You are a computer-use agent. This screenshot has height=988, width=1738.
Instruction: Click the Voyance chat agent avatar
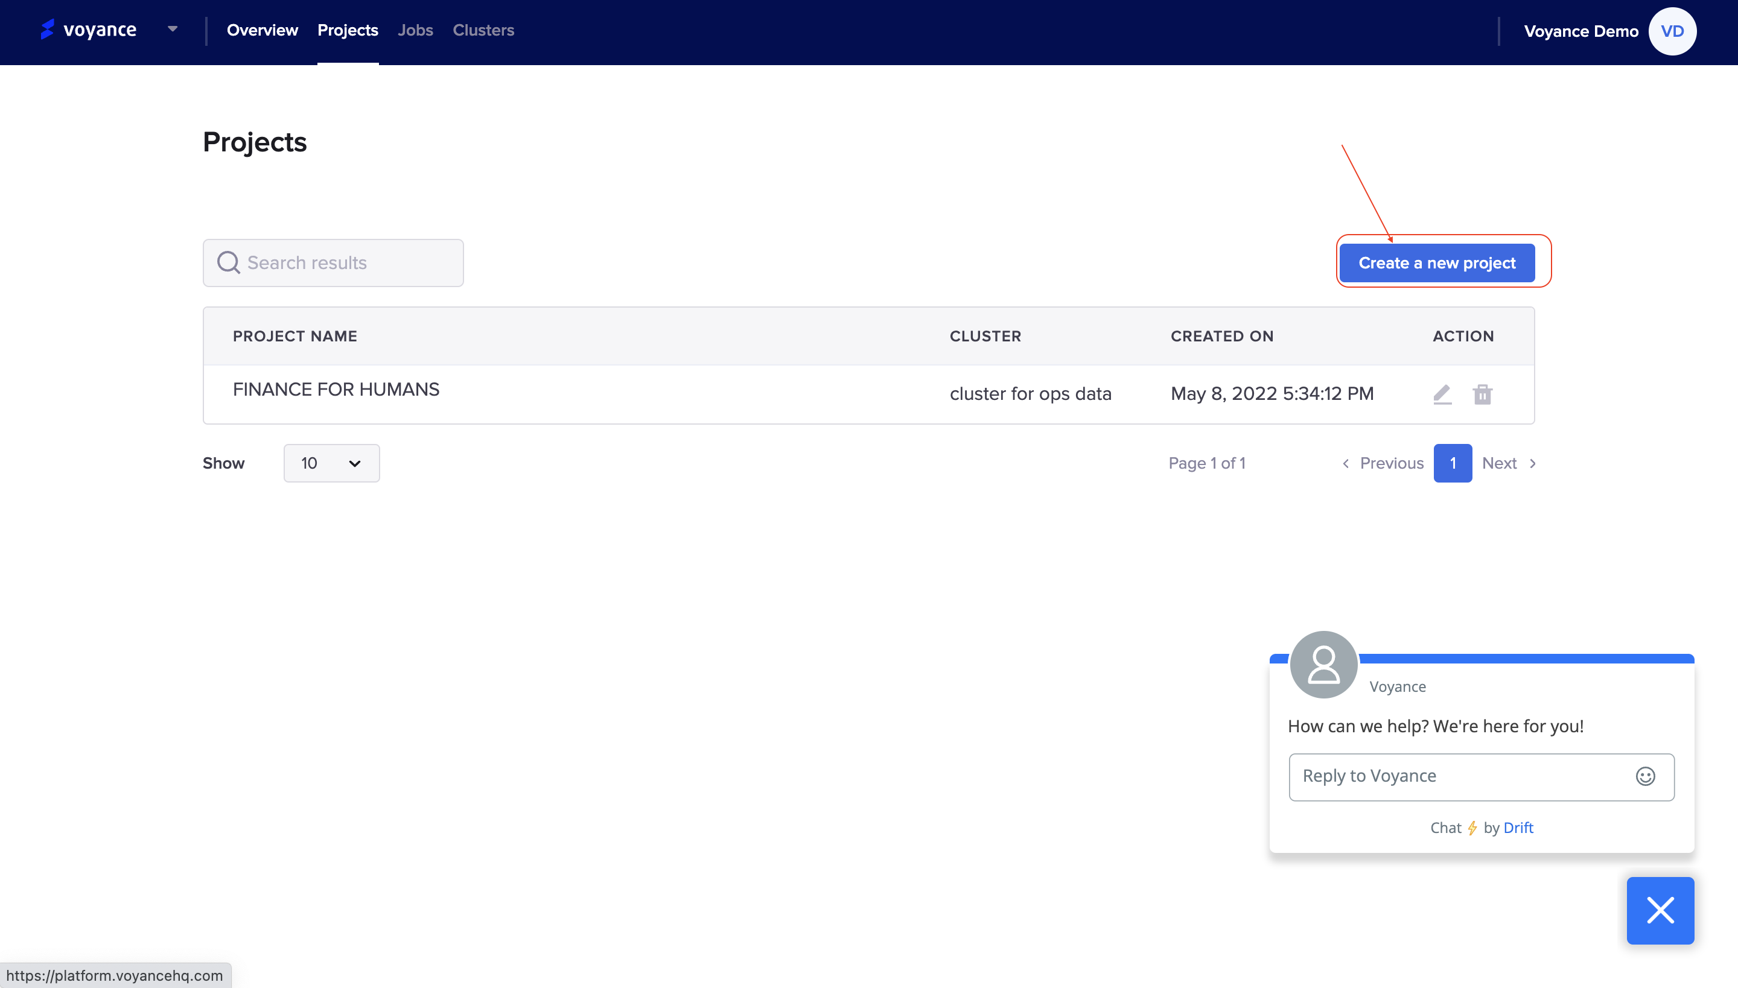[x=1323, y=664]
